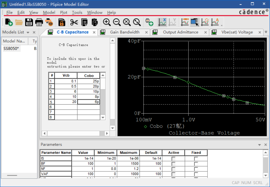The width and height of the screenshot is (270, 187).
Task: Click the up arrow of the Vcb/Cobo table scrollbar
Action: pos(103,75)
